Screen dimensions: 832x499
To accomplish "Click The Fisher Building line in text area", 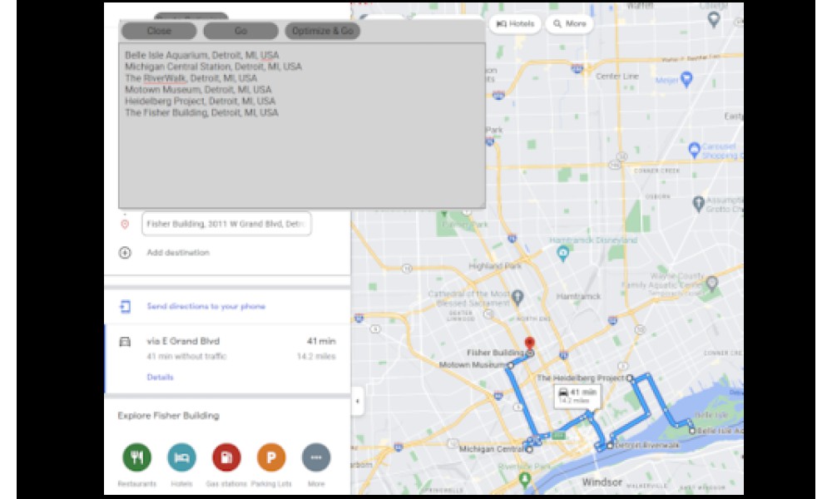I will [x=201, y=113].
